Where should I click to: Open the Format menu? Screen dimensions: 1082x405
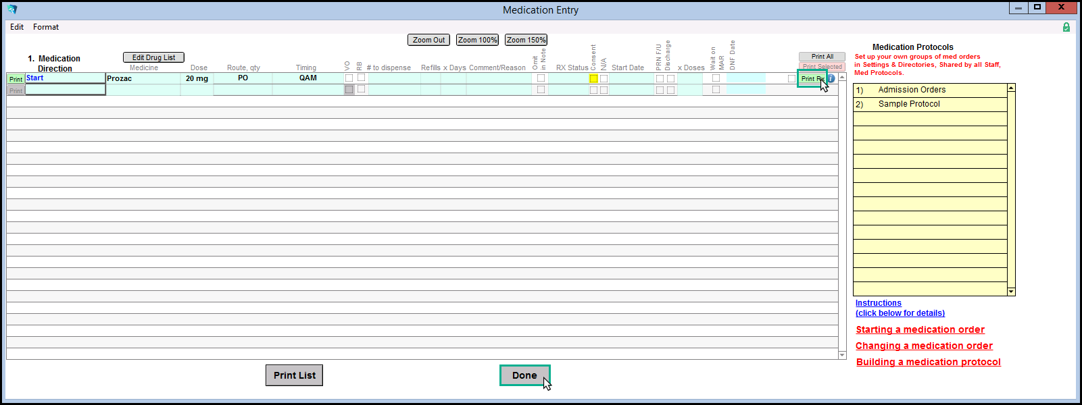[46, 27]
